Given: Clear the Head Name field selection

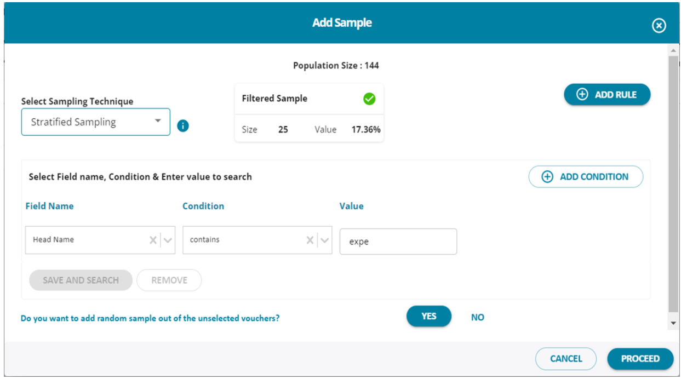Looking at the screenshot, I should (x=153, y=240).
